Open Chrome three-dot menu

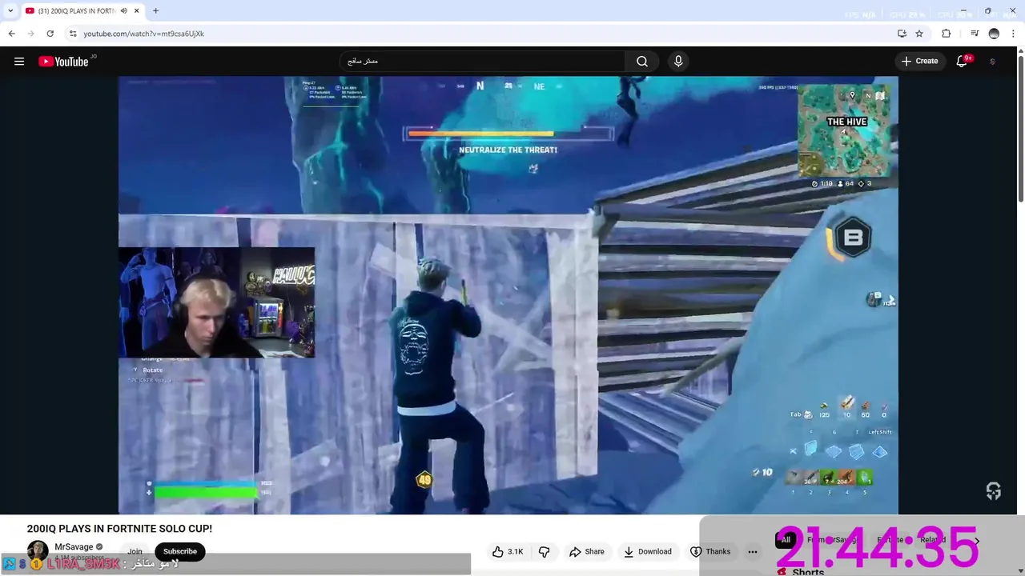(x=1013, y=34)
